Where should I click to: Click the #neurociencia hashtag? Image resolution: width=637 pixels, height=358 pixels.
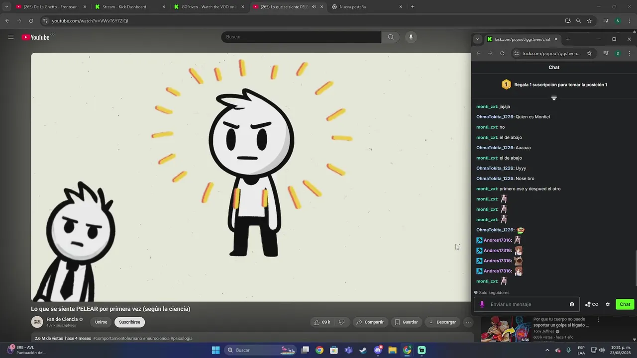[156, 338]
